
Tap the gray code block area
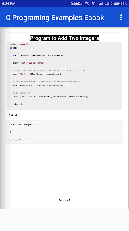click(x=64, y=76)
